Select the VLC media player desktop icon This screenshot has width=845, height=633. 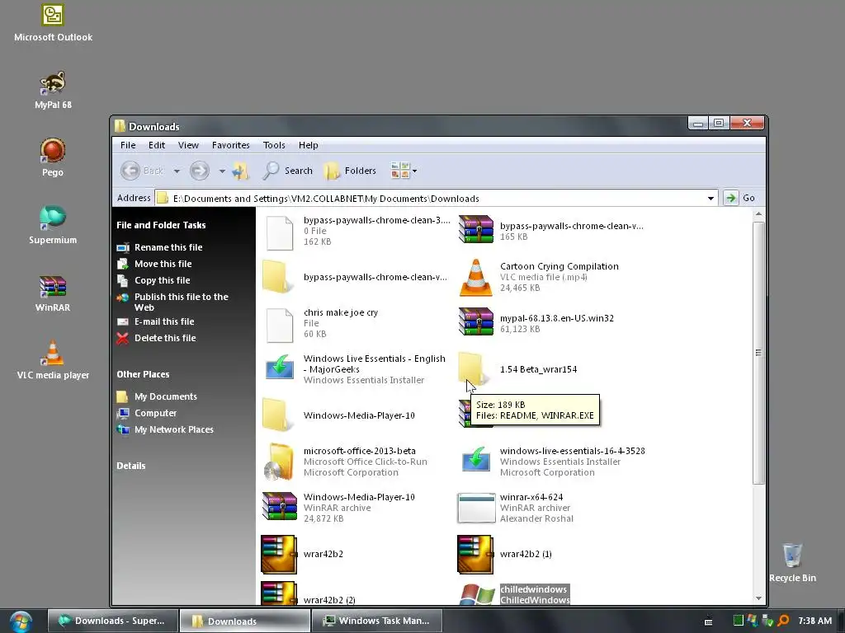53,361
